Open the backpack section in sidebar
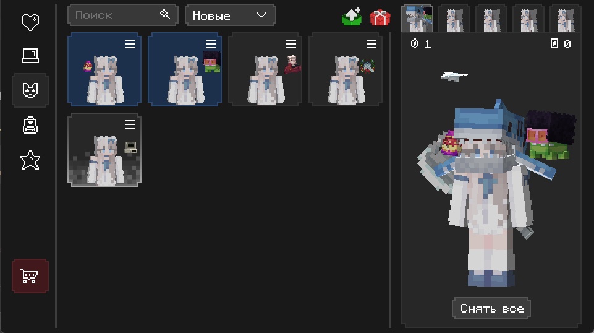The width and height of the screenshot is (594, 333). [x=30, y=125]
